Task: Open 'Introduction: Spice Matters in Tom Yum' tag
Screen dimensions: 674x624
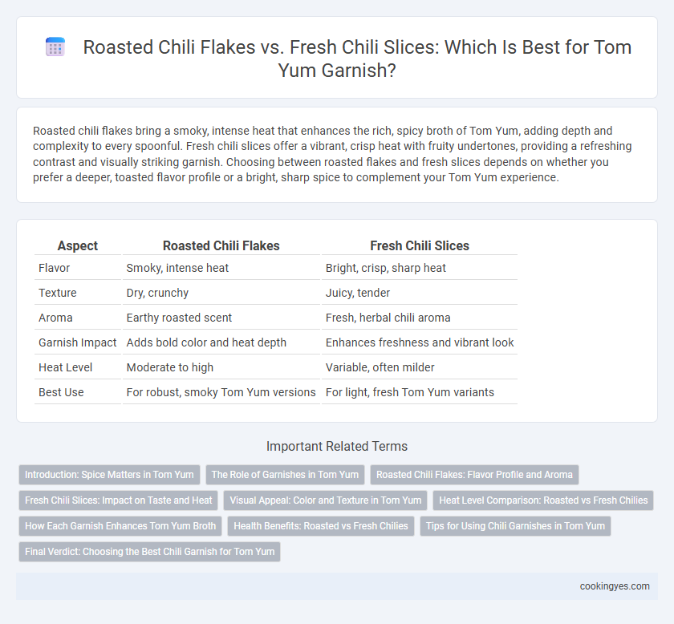Action: click(x=109, y=475)
